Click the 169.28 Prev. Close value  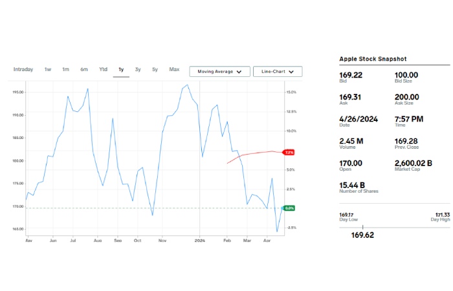[x=406, y=141]
